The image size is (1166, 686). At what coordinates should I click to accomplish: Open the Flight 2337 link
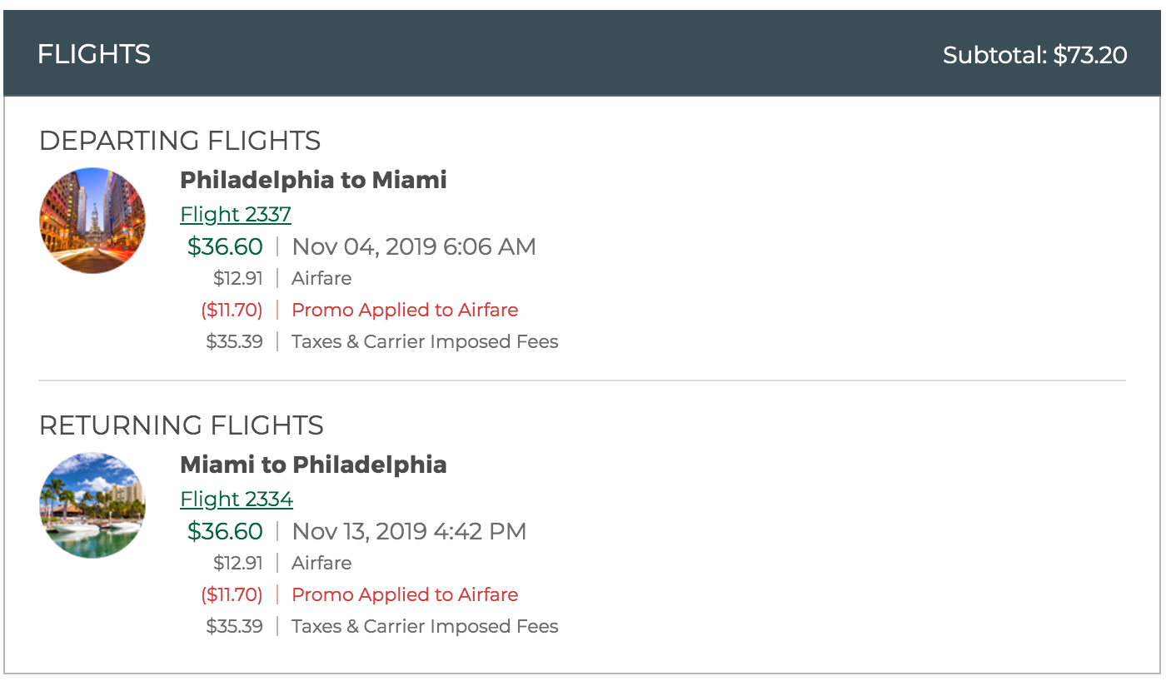click(x=236, y=214)
